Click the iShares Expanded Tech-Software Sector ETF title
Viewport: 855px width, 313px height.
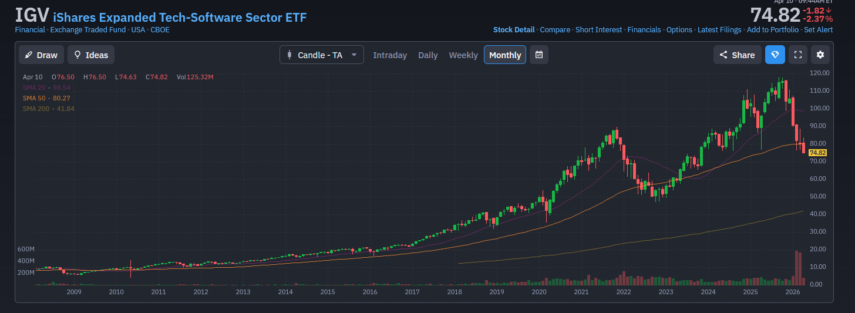[180, 17]
